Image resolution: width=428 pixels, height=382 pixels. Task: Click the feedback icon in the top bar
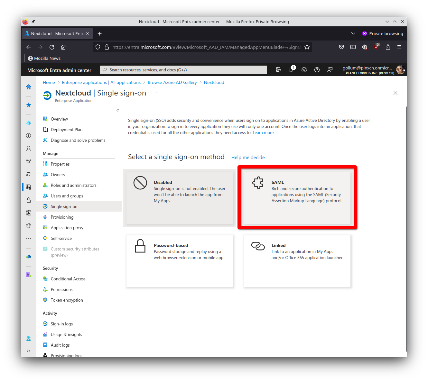pyautogui.click(x=330, y=70)
